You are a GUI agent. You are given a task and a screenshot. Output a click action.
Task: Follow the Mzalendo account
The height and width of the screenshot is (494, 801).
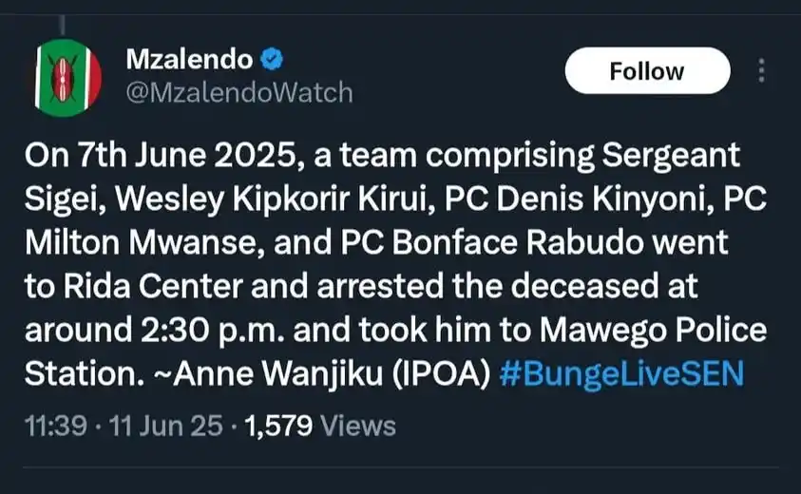pyautogui.click(x=647, y=70)
